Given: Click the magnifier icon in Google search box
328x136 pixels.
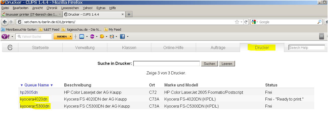Looking at the screenshot, I should (319, 22).
